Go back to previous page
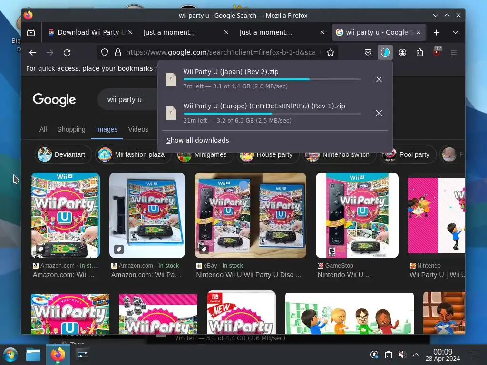The image size is (487, 365). click(x=33, y=52)
